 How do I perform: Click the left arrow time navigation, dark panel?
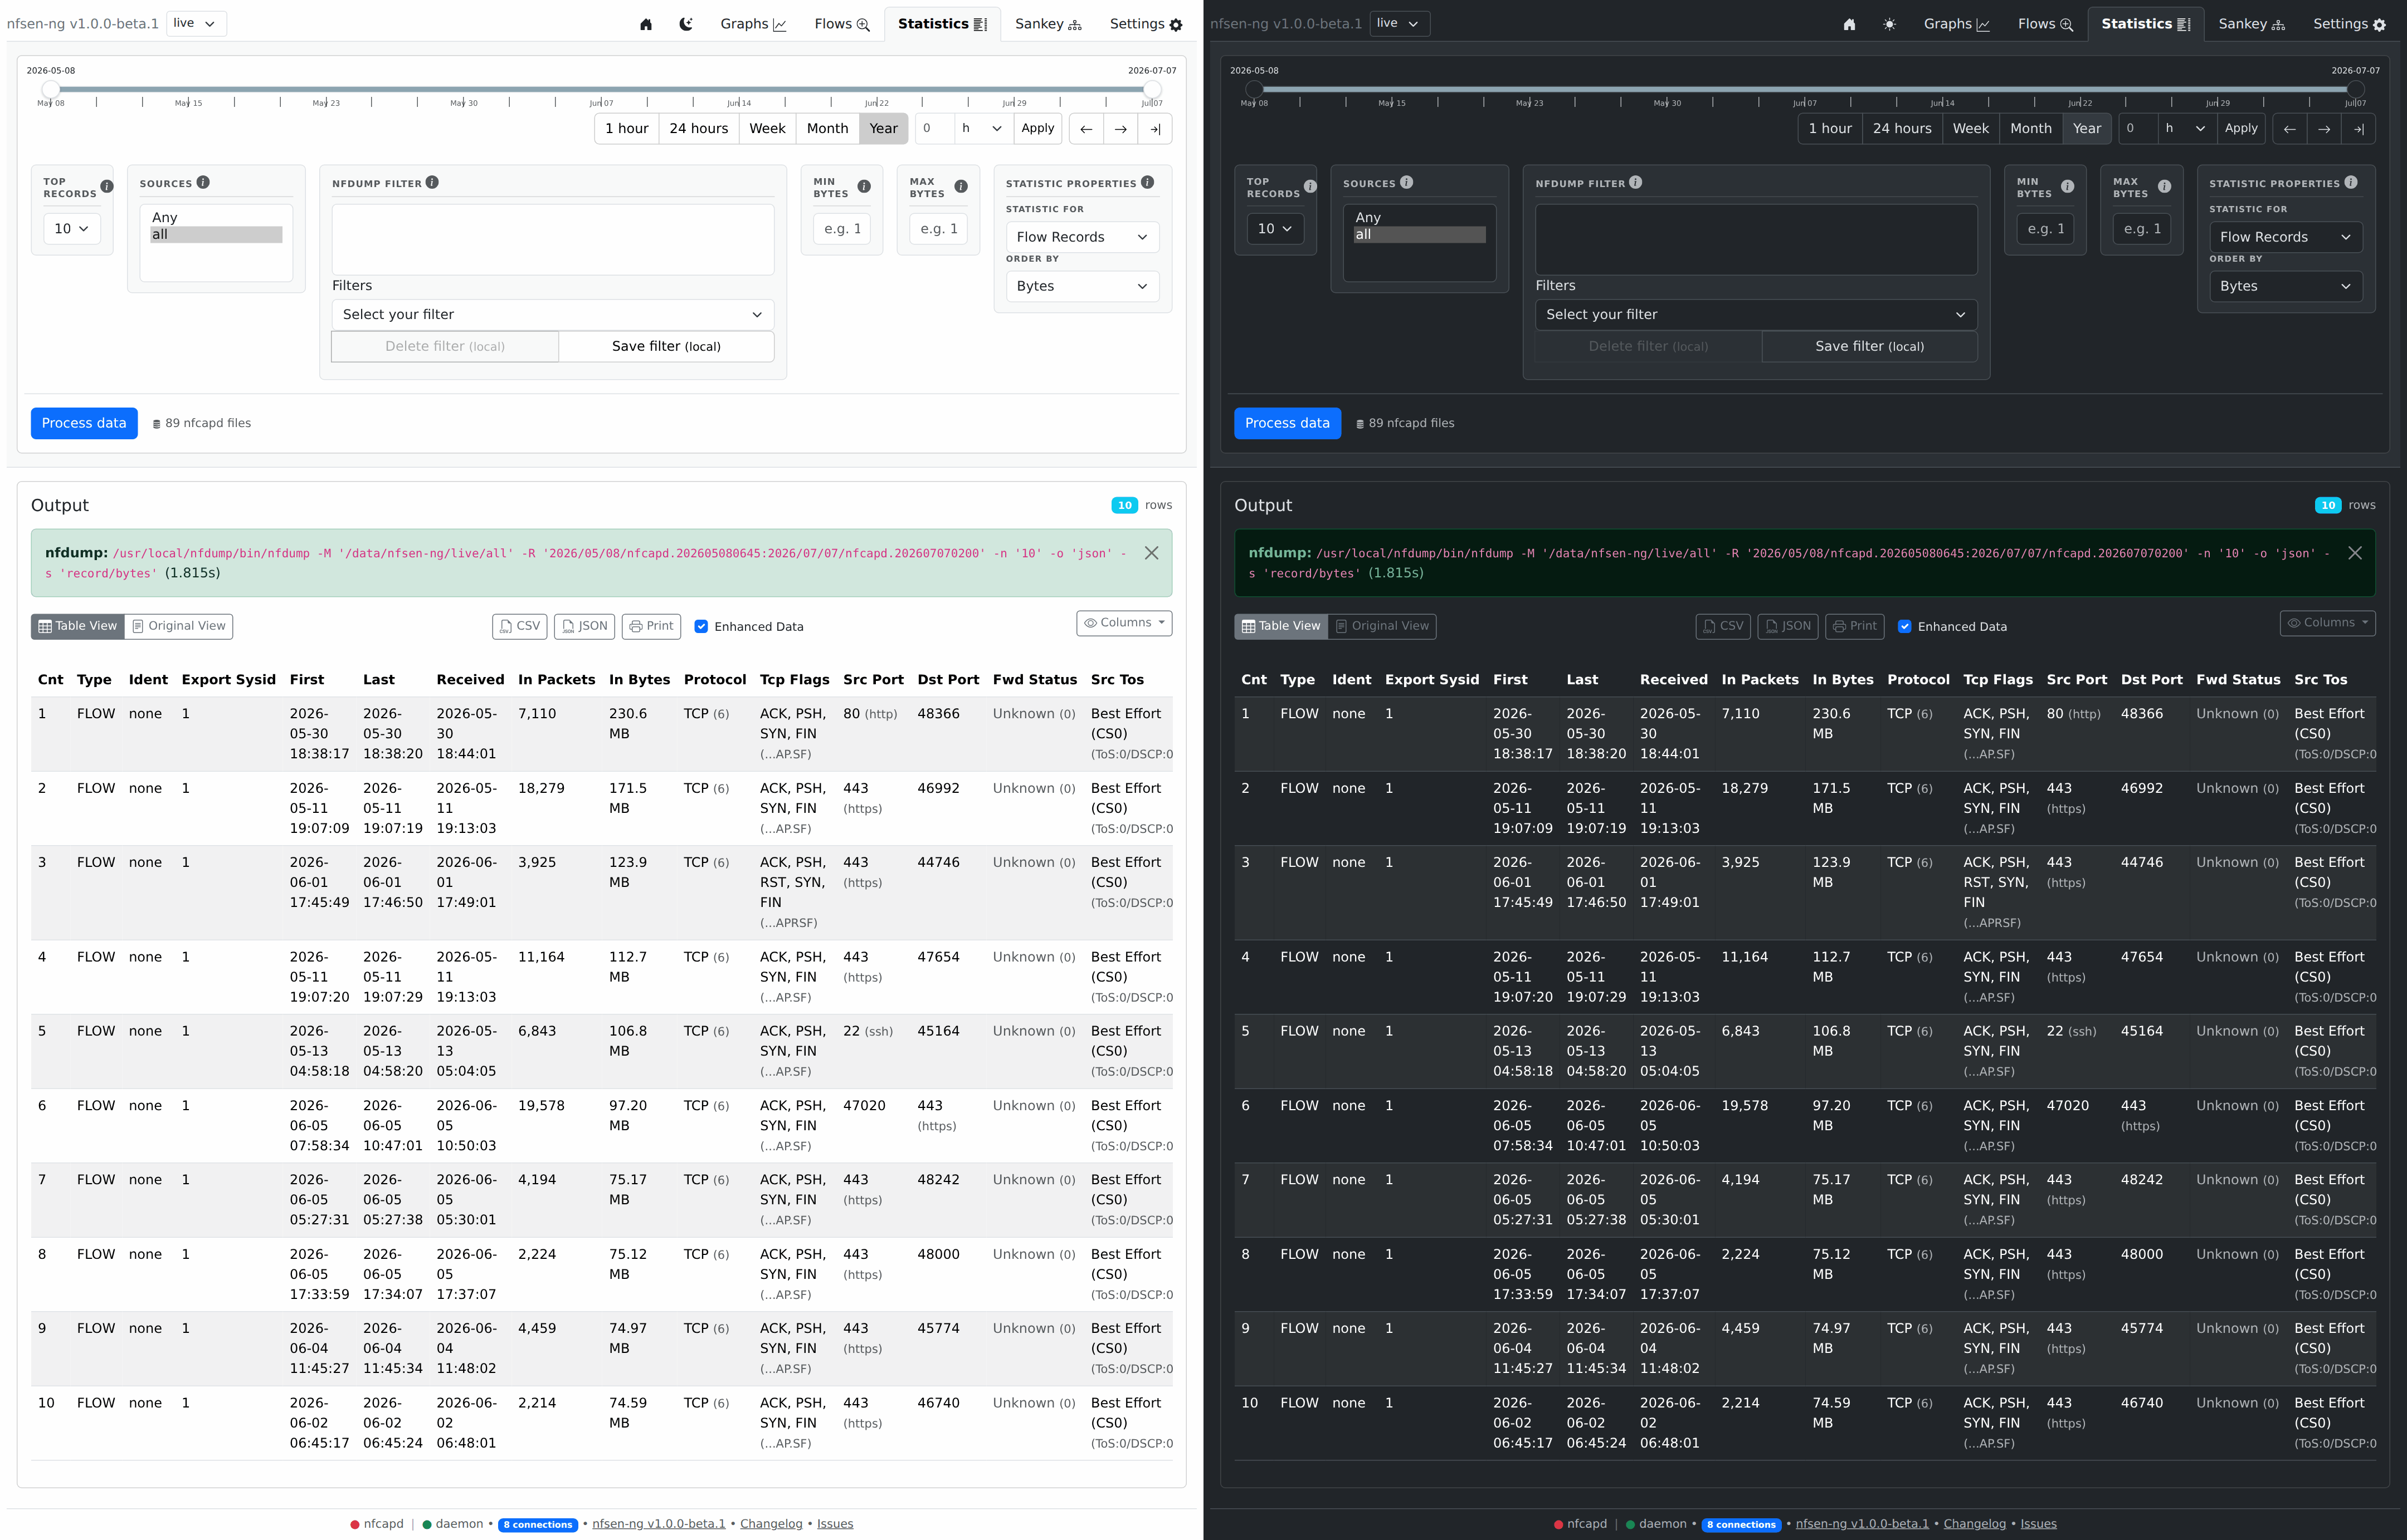(2290, 129)
